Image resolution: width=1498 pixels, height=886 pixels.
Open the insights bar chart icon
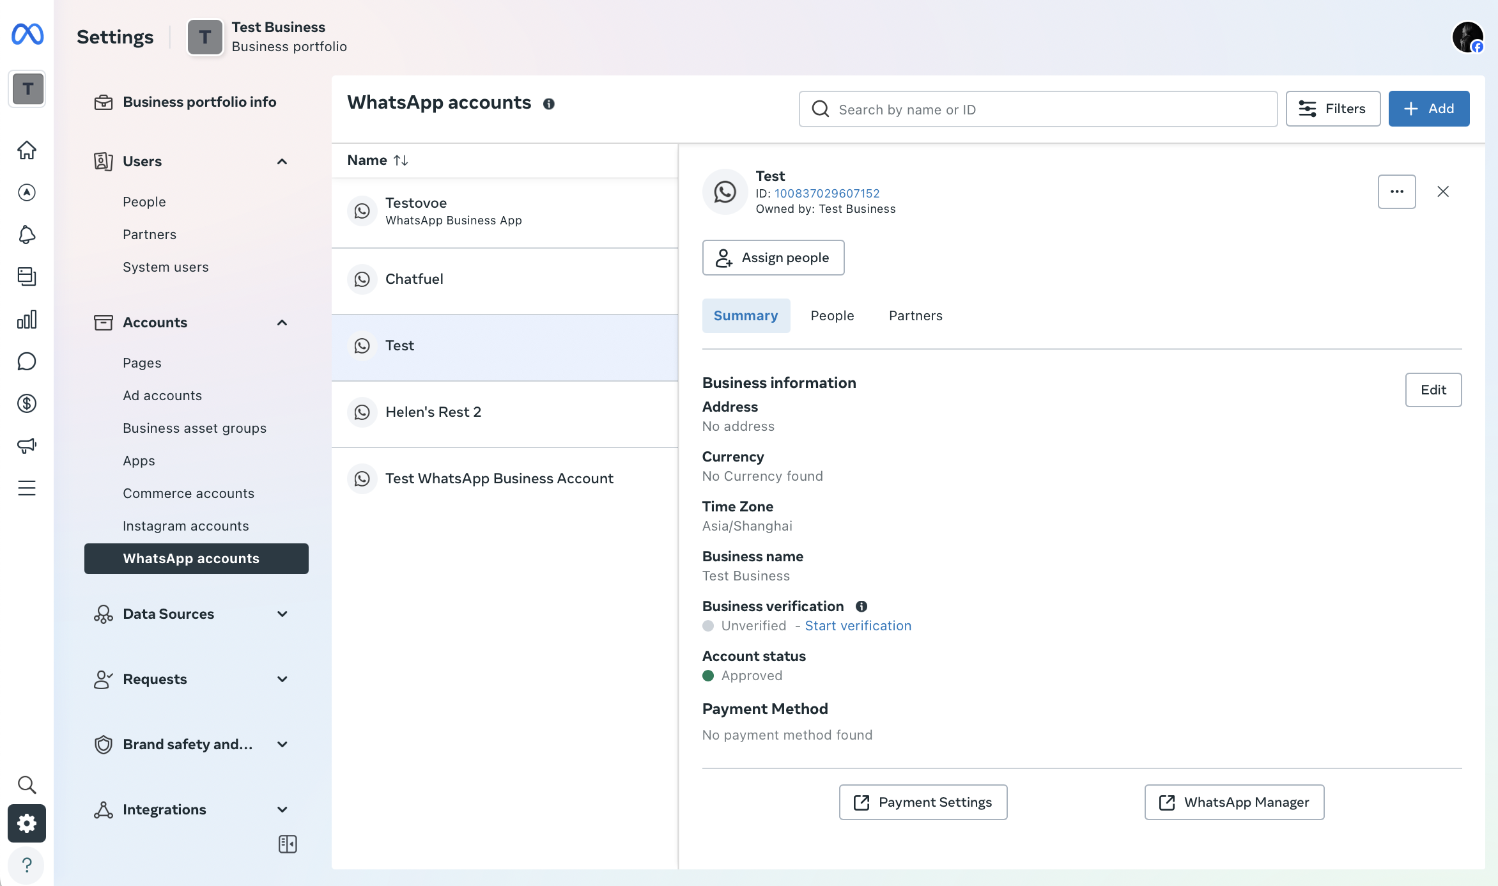[x=27, y=320]
